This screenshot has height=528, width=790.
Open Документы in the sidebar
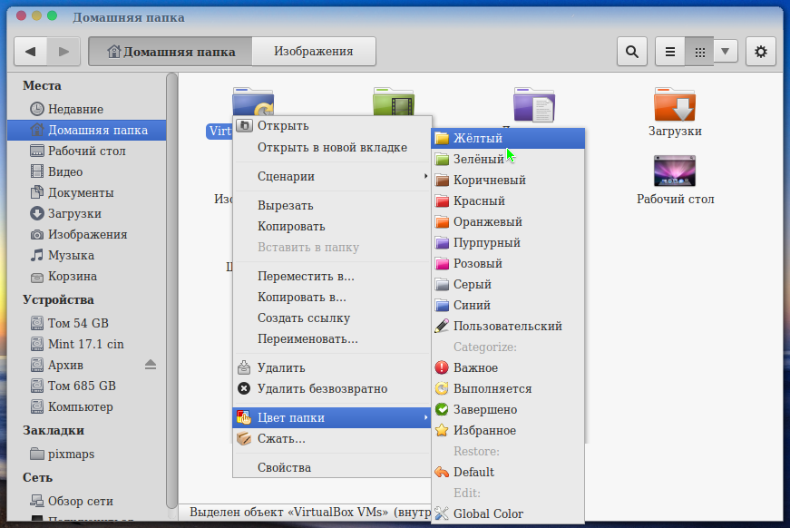coord(87,193)
